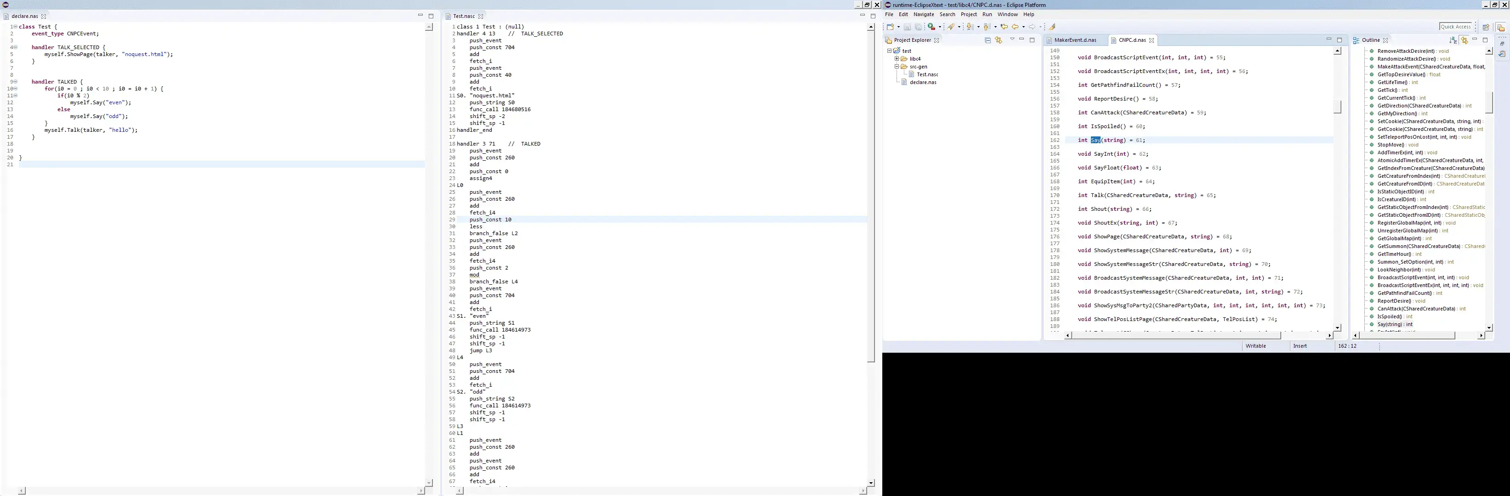The height and width of the screenshot is (496, 1510).
Task: Open the Run menu
Action: coord(988,15)
